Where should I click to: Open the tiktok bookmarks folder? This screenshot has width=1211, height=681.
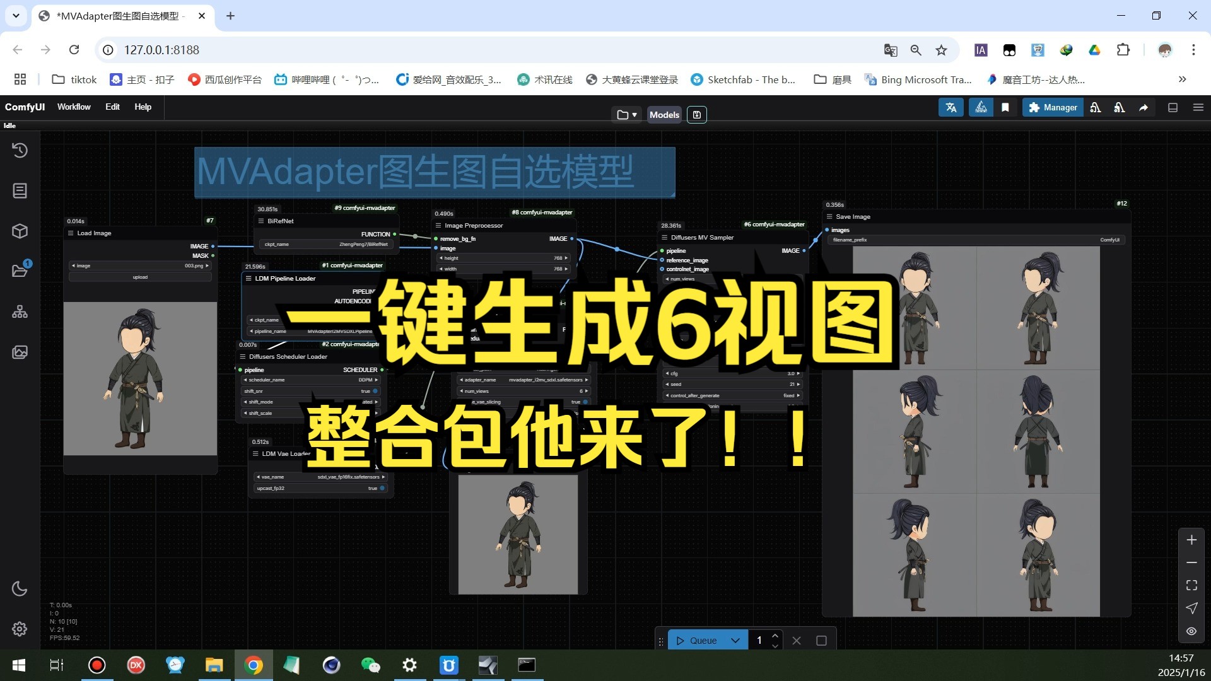(74, 79)
